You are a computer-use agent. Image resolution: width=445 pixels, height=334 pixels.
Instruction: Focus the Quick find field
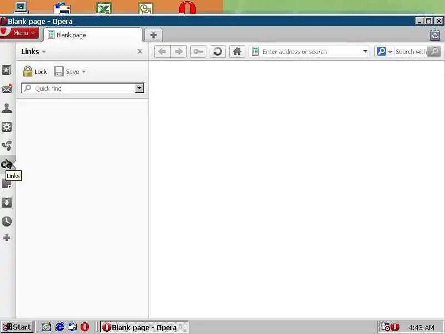click(x=78, y=89)
